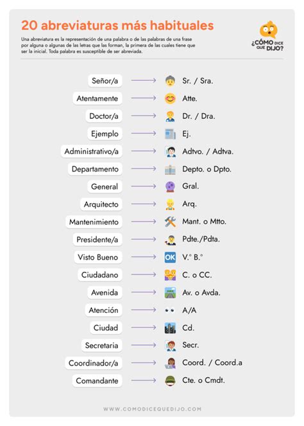Click the eyes emoji for Atención
304x426 pixels.
coord(170,310)
